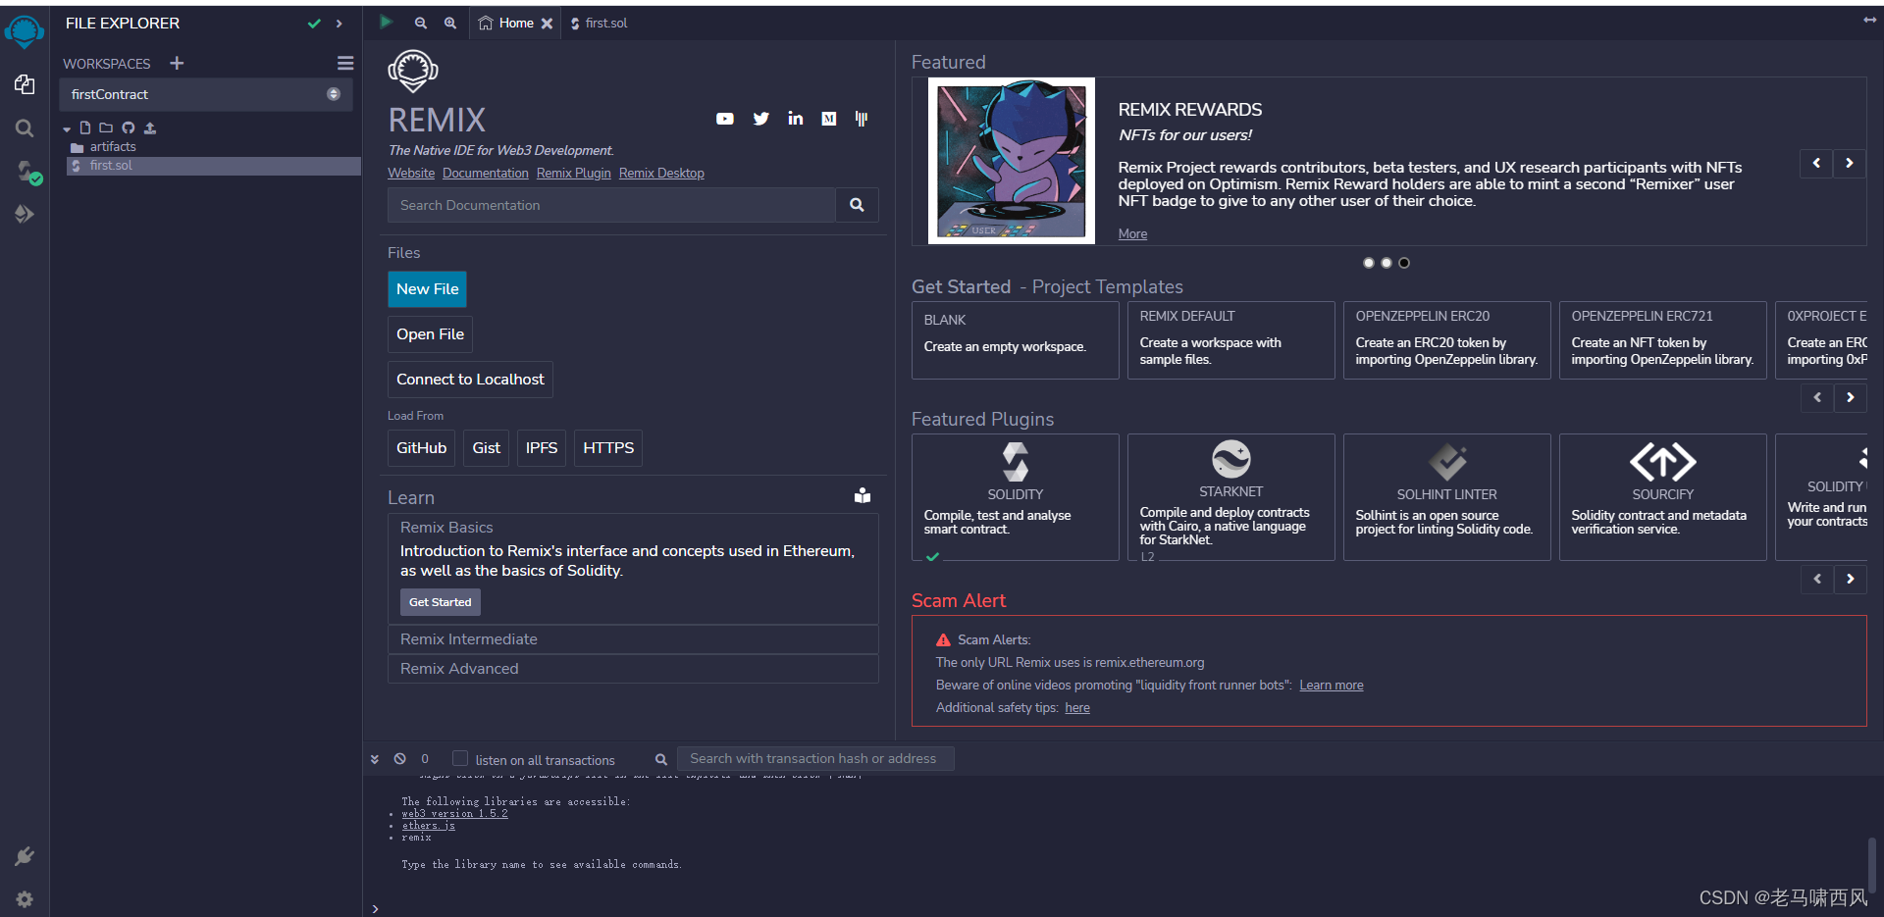Open Remix Gitter icon
The height and width of the screenshot is (917, 1884).
(862, 119)
